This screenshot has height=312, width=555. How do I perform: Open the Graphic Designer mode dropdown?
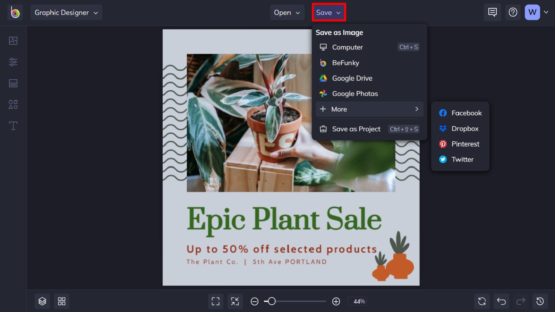[66, 12]
